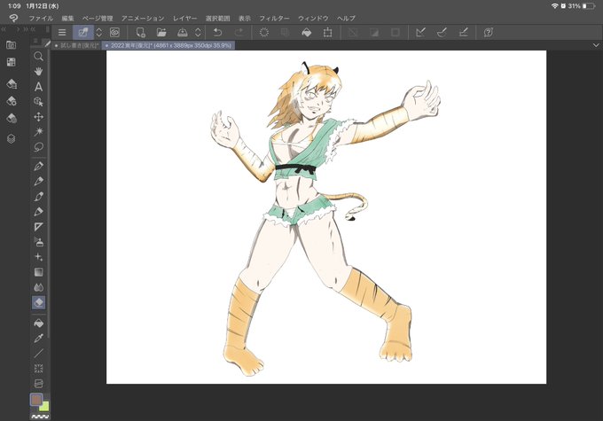Toggle the Snap to Grid icon
The image size is (603, 421).
464,32
